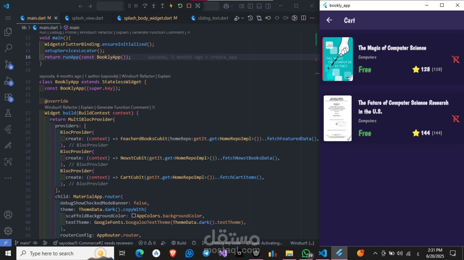Click the Build status bar item
Image resolution: width=464 pixels, height=260 pixels.
click(x=179, y=243)
